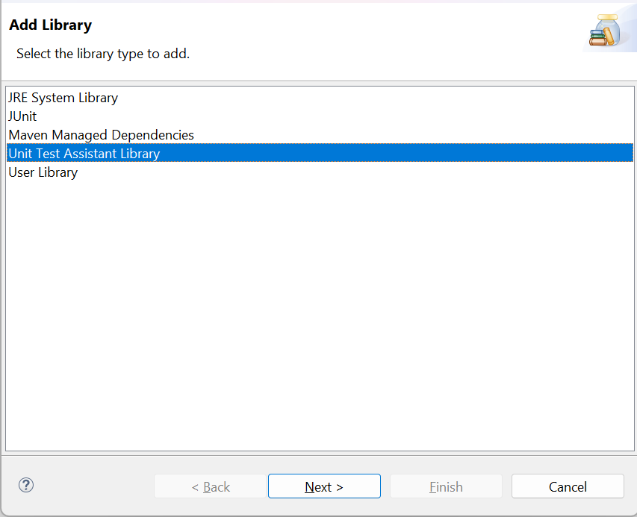Select JRE System Library
The image size is (637, 517).
[63, 98]
